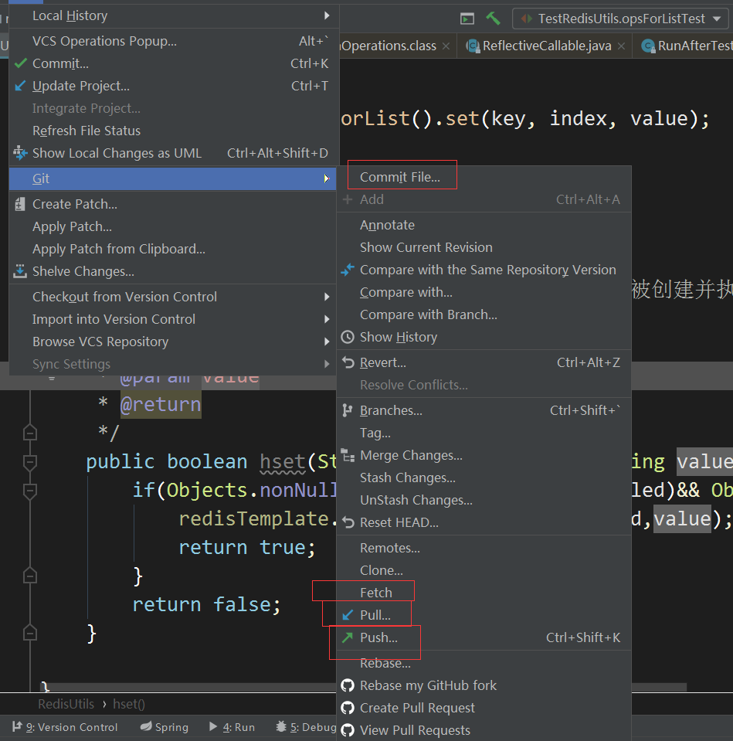
Task: Click the RedisUtils breadcrumb
Action: coord(66,704)
